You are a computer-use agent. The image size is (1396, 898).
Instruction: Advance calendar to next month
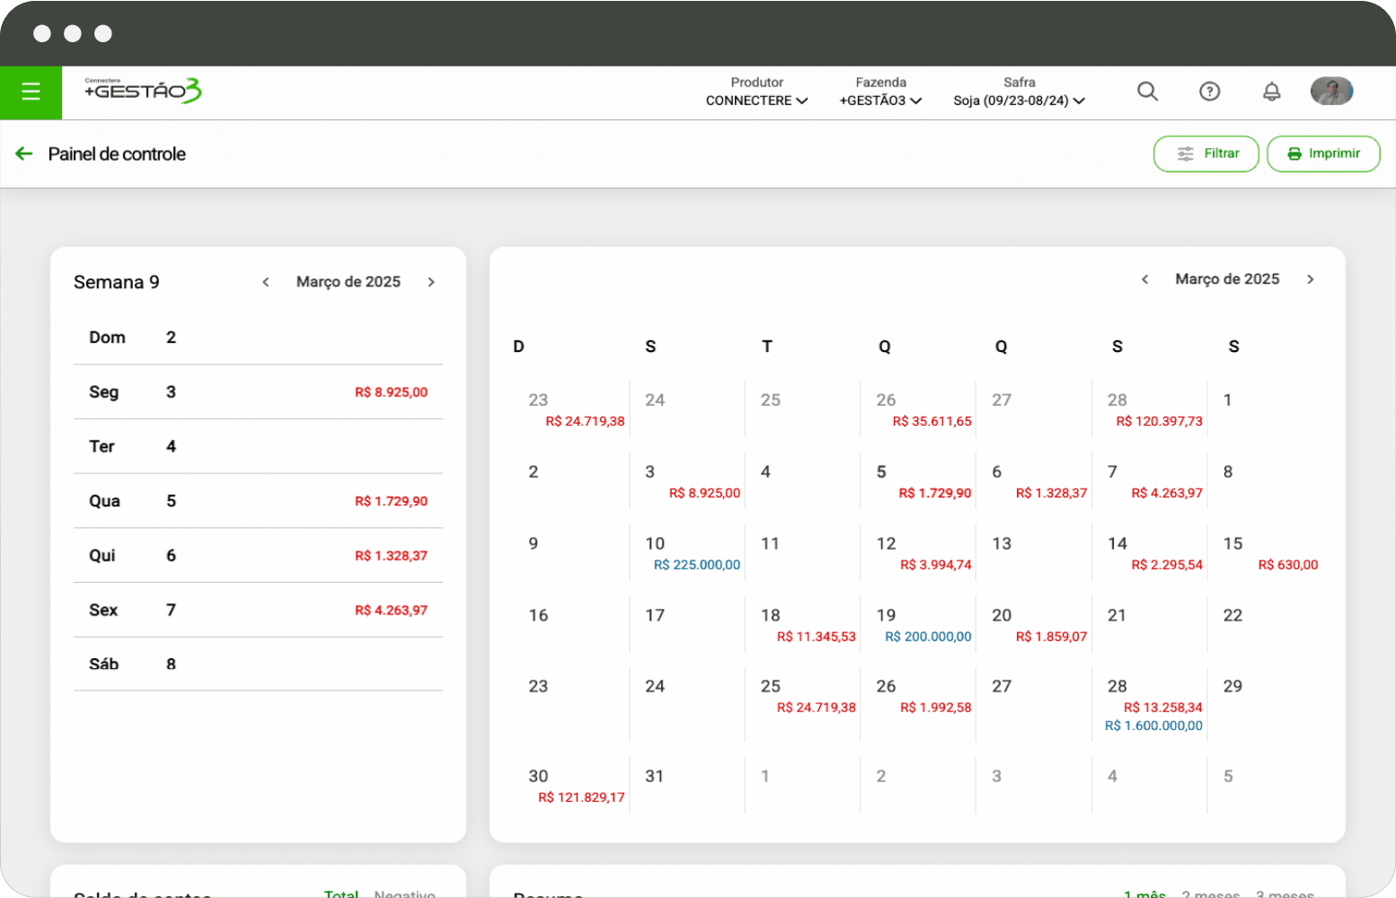[1310, 279]
